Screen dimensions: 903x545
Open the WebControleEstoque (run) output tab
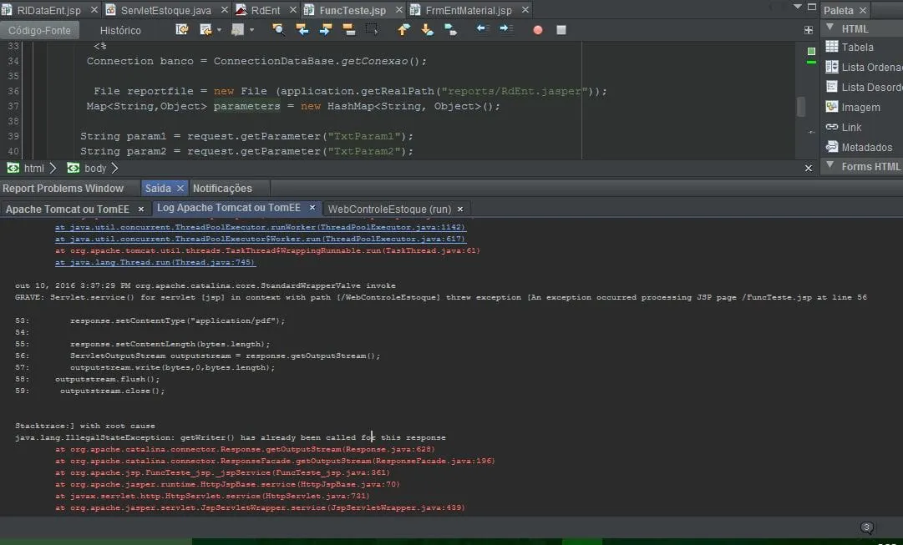[389, 209]
